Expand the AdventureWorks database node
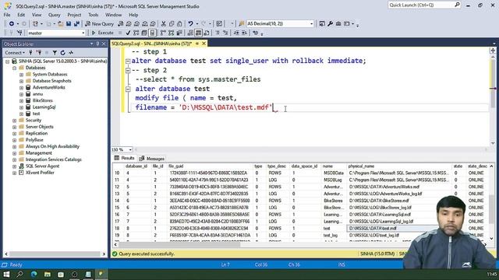Viewport: 499px width, 280px height. (x=21, y=88)
